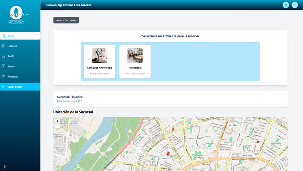Go to the Reservas section
303x171 pixels.
[x=13, y=77]
